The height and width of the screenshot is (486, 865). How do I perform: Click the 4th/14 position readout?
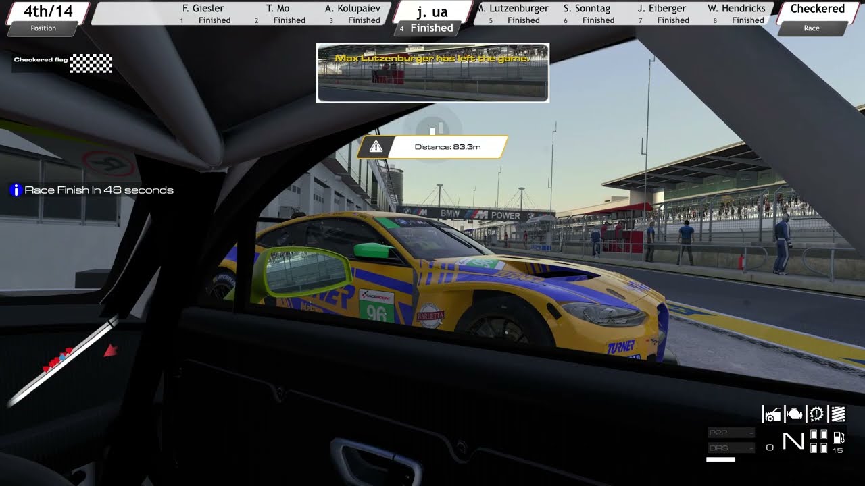[48, 11]
